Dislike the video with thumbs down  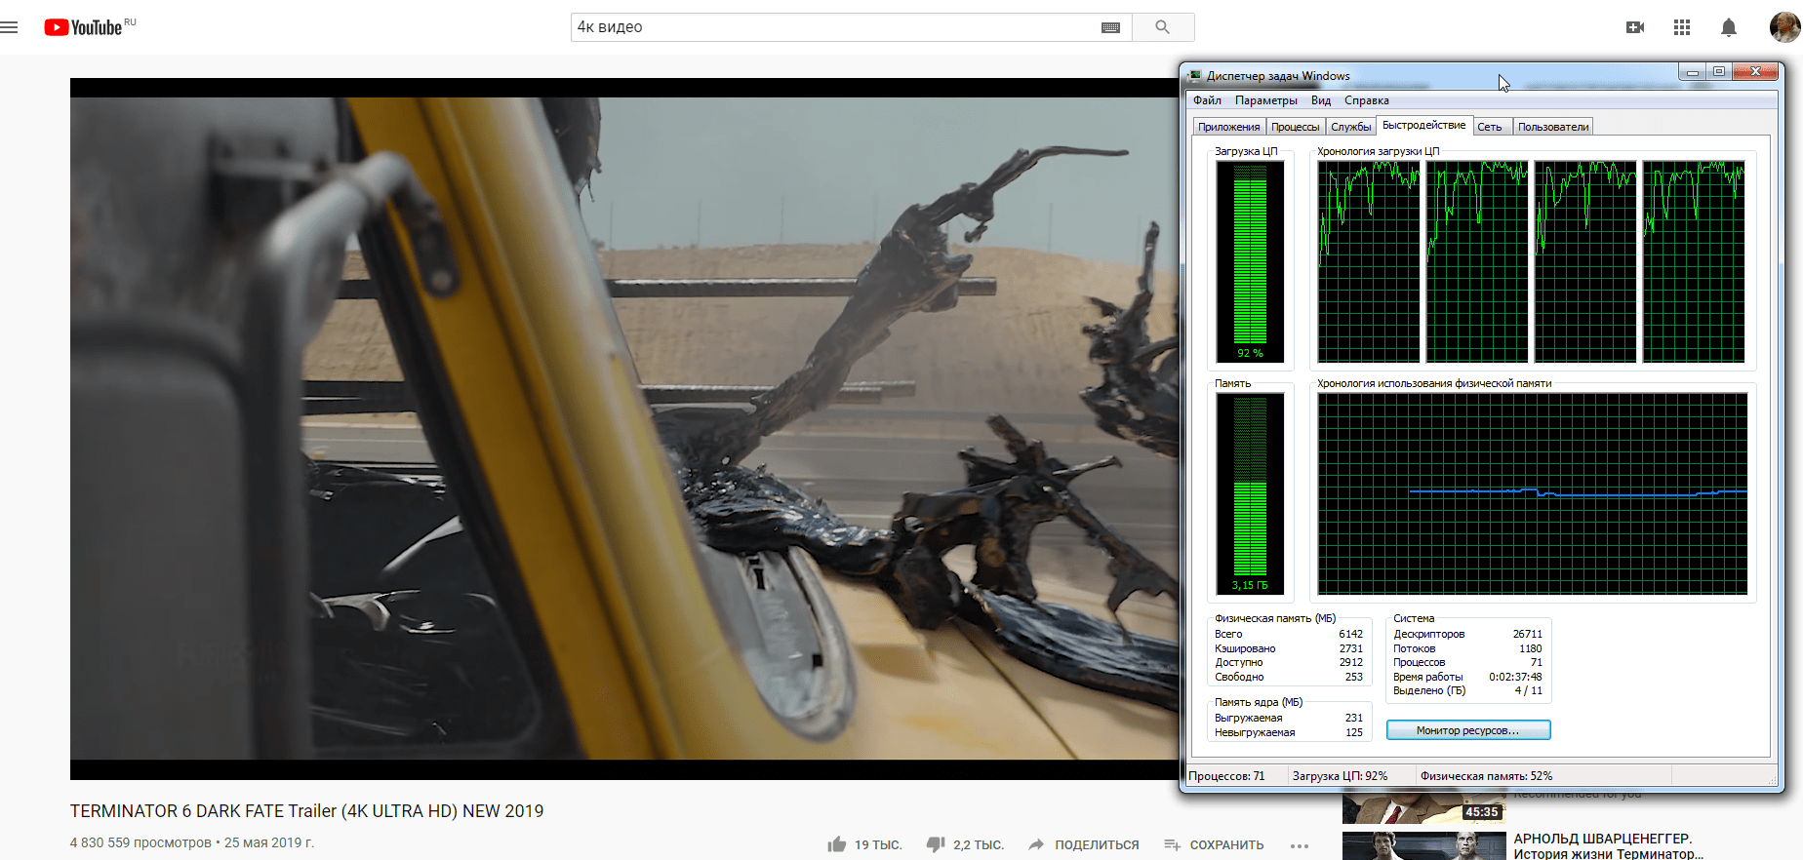click(936, 844)
